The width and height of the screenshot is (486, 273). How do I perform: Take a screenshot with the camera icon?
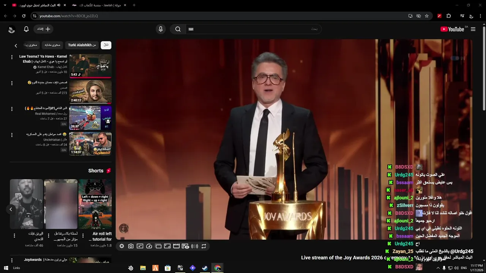pos(131,246)
